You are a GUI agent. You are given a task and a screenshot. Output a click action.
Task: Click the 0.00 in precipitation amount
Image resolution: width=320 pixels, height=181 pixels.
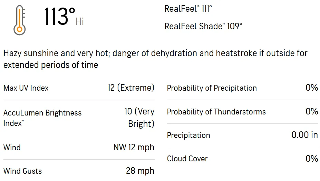click(x=304, y=135)
